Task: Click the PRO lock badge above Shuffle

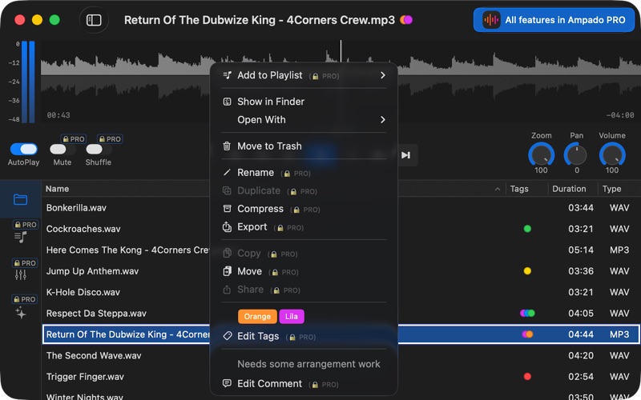Action: click(x=110, y=139)
